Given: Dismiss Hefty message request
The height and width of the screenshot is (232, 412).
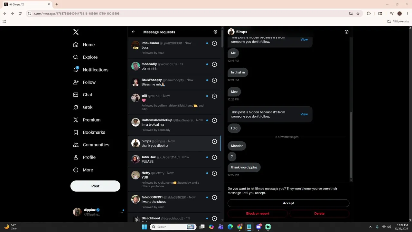Looking at the screenshot, I should point(214,173).
